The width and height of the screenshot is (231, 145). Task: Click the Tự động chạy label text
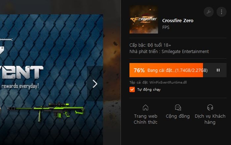tap(149, 89)
